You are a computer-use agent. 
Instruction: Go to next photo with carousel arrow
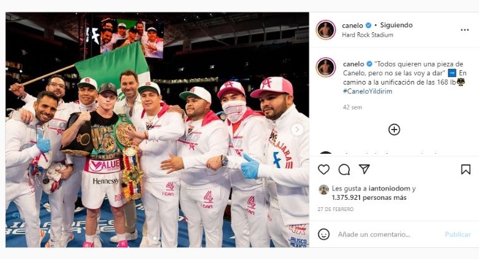298,129
